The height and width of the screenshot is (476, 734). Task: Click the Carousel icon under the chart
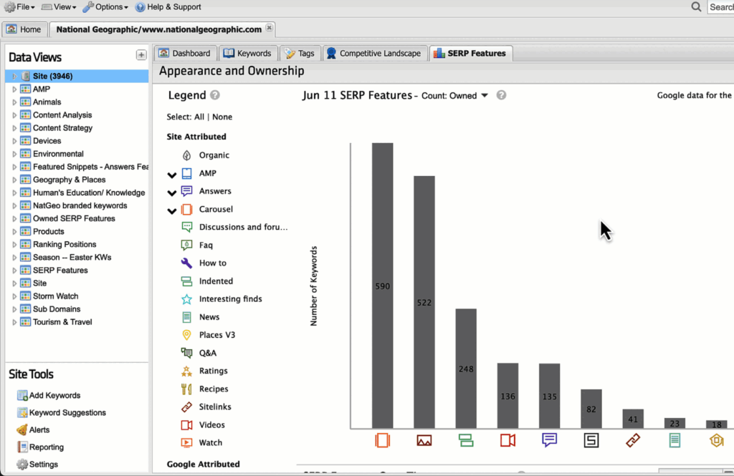(x=383, y=440)
